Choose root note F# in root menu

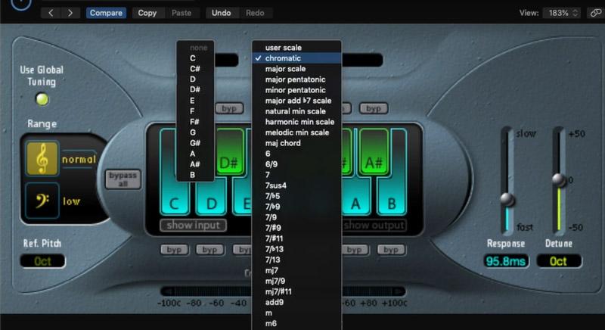coord(195,122)
